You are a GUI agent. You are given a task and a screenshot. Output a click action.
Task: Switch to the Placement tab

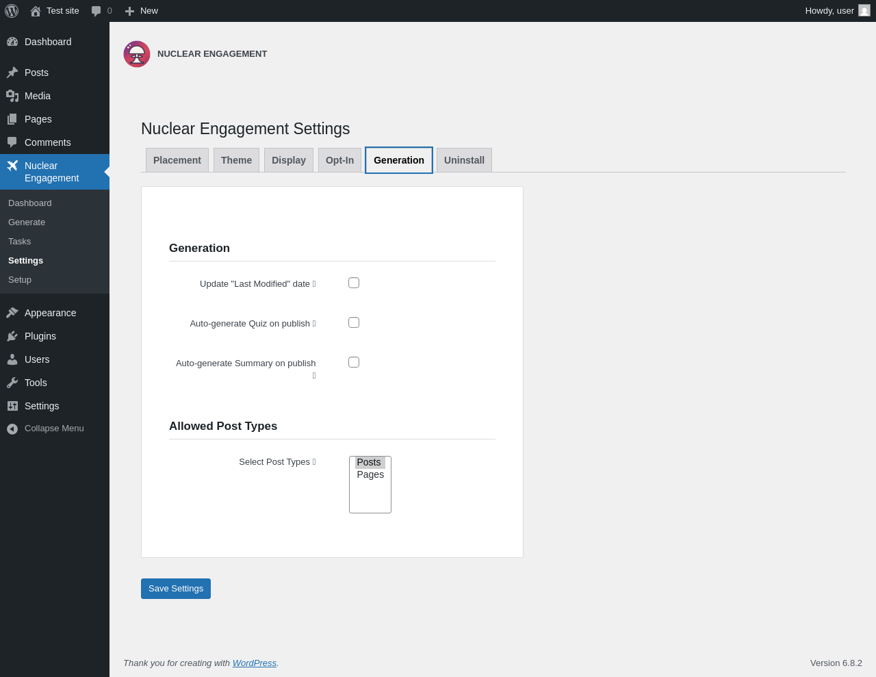(x=177, y=160)
